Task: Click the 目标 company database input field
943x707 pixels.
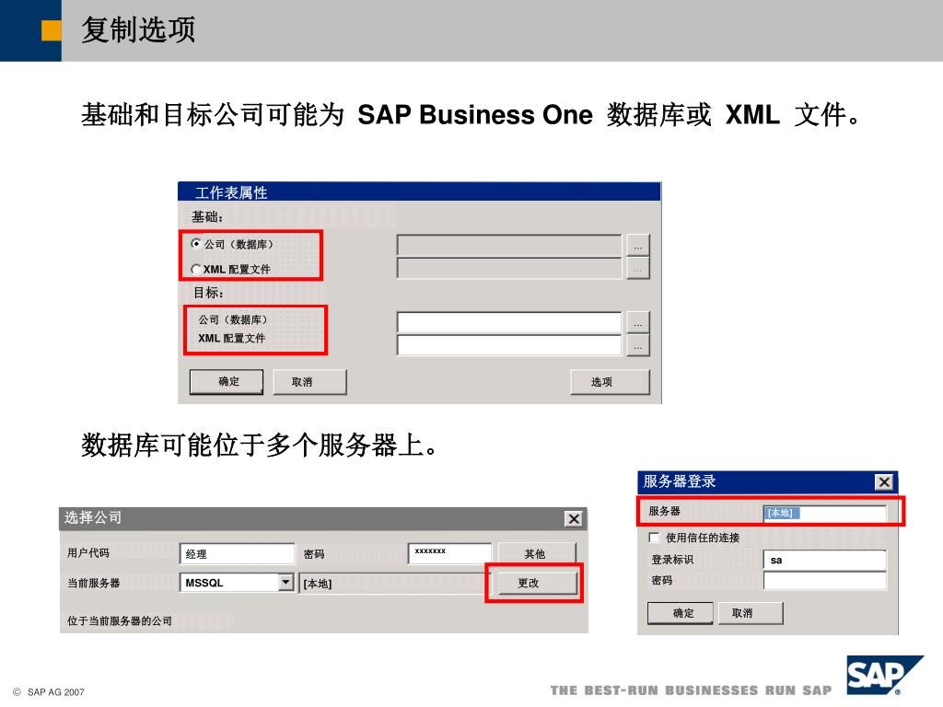Action: (x=509, y=322)
